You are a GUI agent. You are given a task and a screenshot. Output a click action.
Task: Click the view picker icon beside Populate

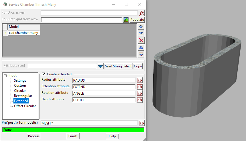(x=126, y=20)
